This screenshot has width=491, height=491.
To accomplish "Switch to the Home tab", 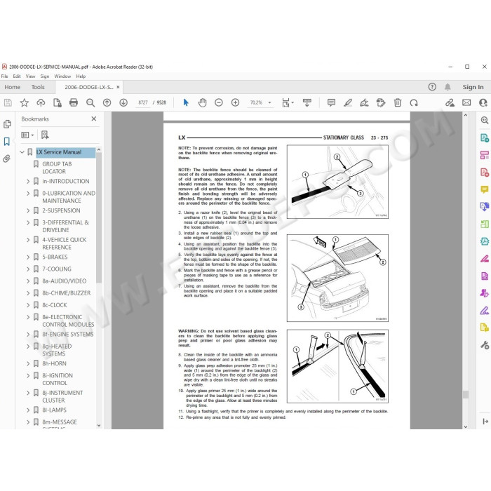I will pyautogui.click(x=12, y=87).
